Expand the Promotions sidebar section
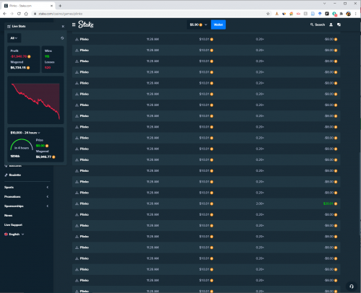The height and width of the screenshot is (293, 361). pyautogui.click(x=26, y=196)
